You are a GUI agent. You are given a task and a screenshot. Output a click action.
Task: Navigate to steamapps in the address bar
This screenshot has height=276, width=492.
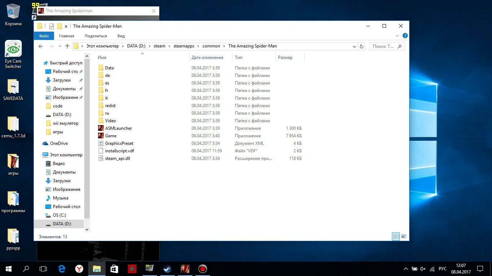click(x=184, y=46)
